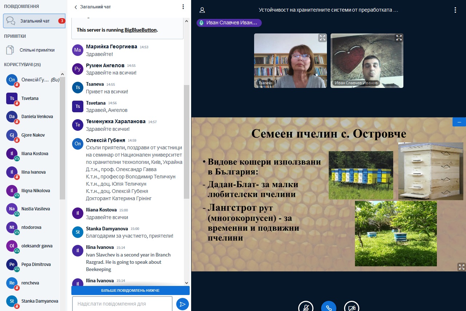The height and width of the screenshot is (311, 466).
Task: Click the BigBlueButton link
Action: (x=141, y=30)
